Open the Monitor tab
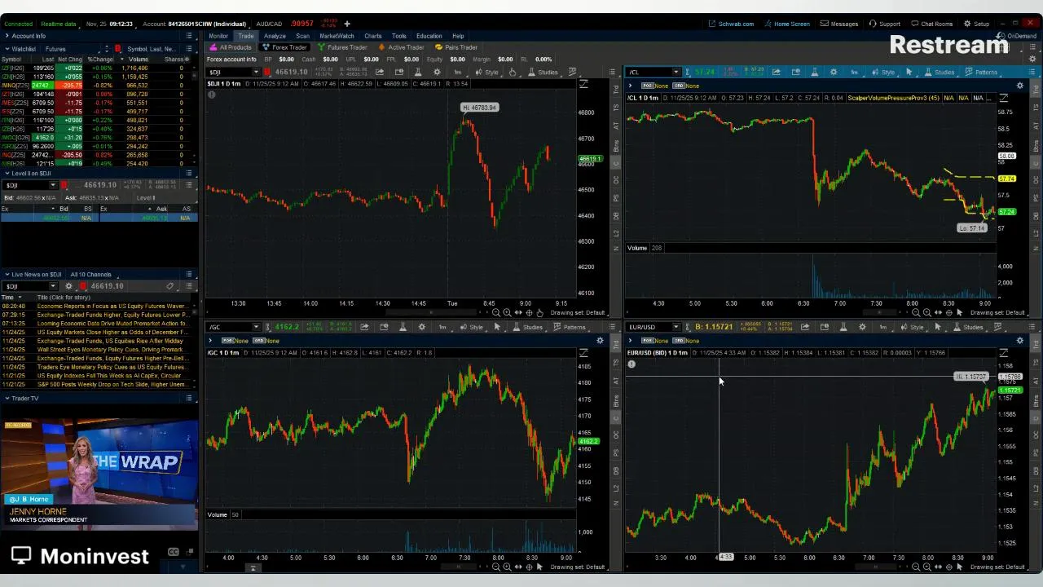Screen dimensions: 1043x587 point(218,36)
